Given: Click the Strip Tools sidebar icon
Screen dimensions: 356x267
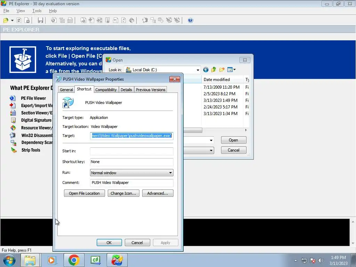Looking at the screenshot, I should [x=14, y=150].
